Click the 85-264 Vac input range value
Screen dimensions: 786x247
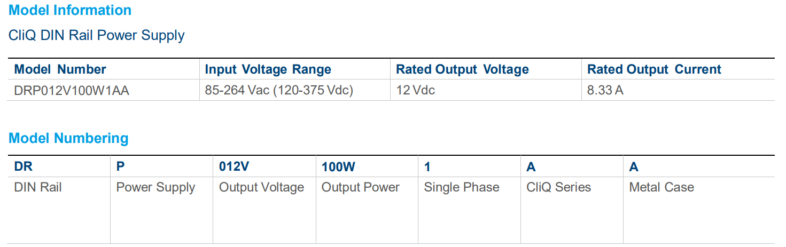279,91
